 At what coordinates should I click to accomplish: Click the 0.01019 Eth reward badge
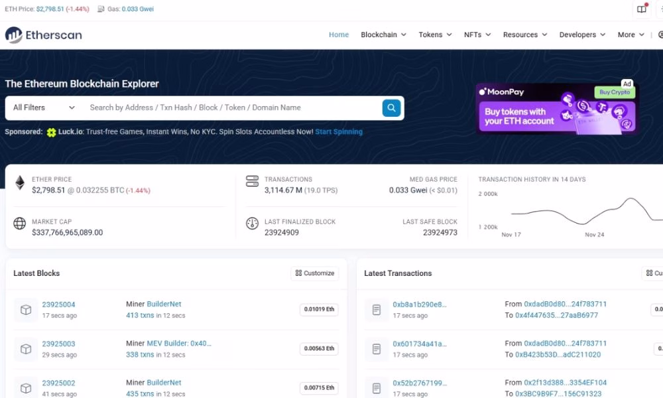click(319, 309)
